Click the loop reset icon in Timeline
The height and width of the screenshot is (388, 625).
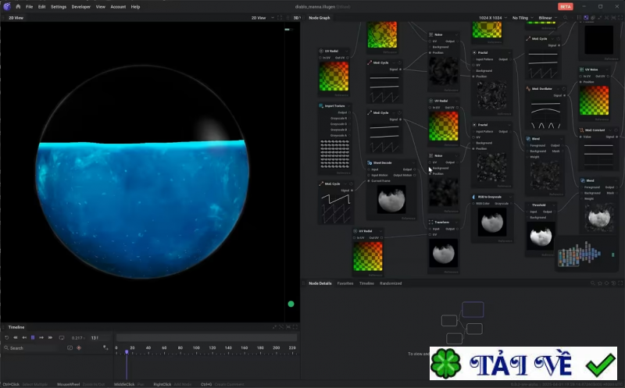(x=7, y=337)
